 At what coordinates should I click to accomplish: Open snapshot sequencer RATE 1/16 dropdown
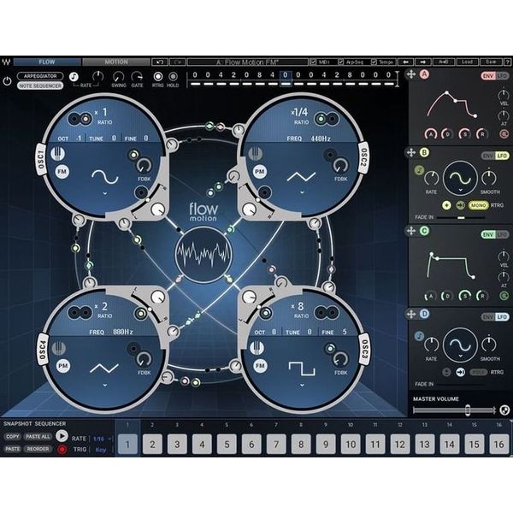(x=103, y=439)
